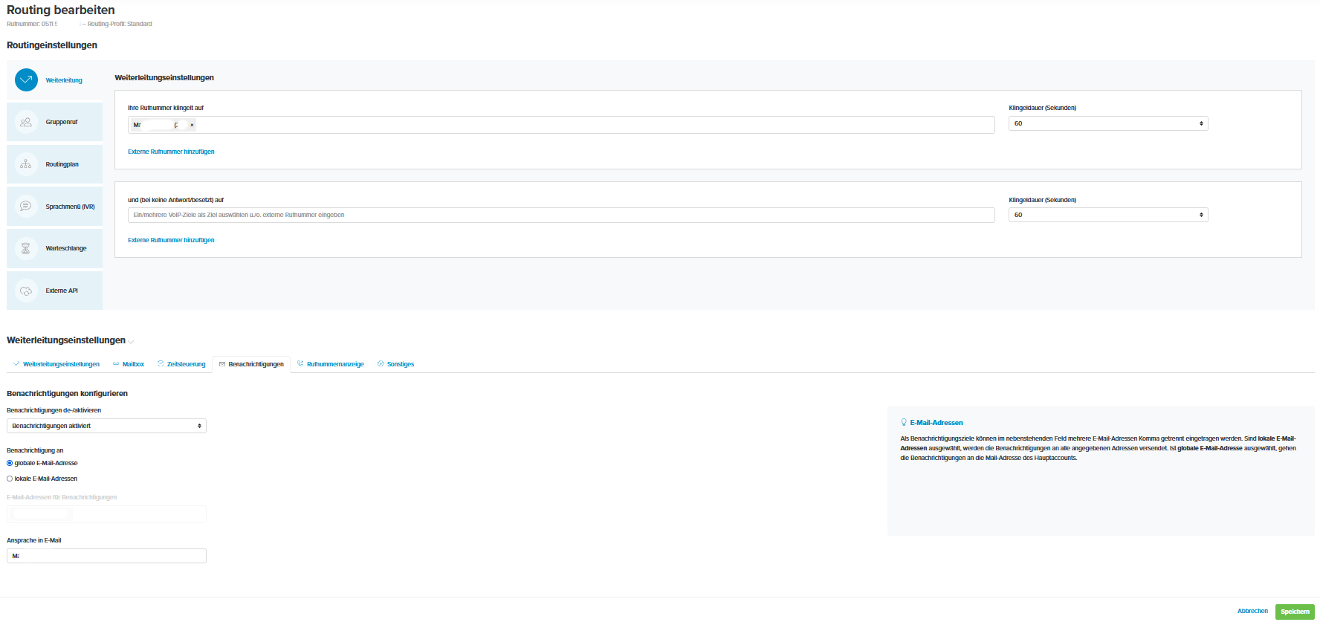Image resolution: width=1320 pixels, height=622 pixels.
Task: Click the fallback VoIP target input field
Action: click(561, 215)
